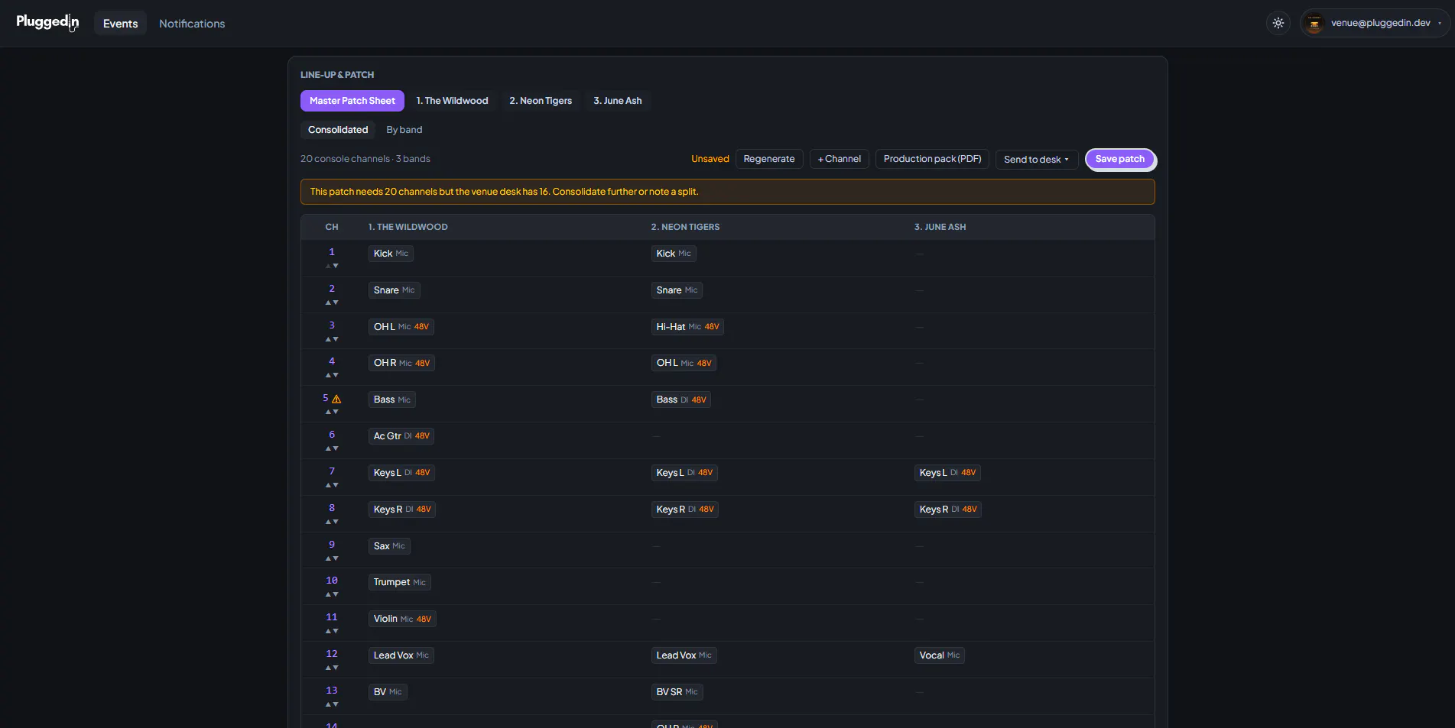
Task: Click the Save patch button
Action: [1120, 159]
